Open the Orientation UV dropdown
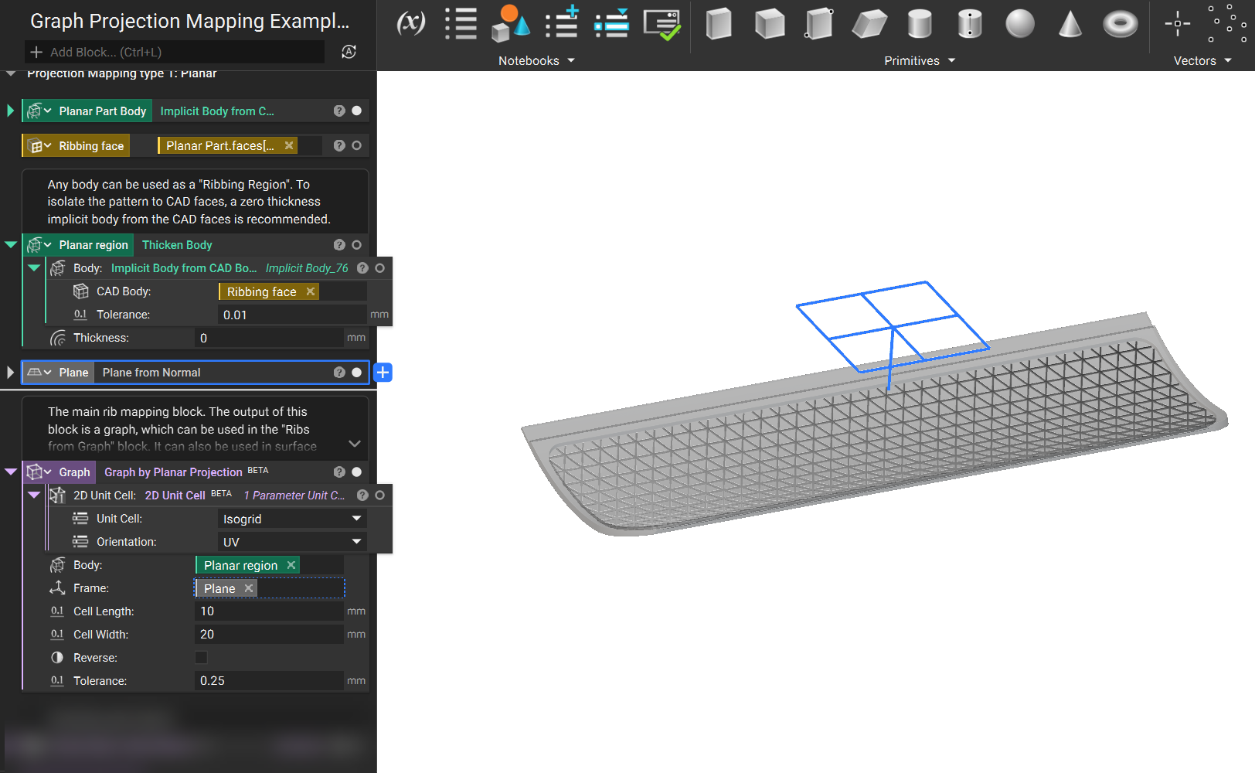Image resolution: width=1255 pixels, height=773 pixels. click(292, 542)
